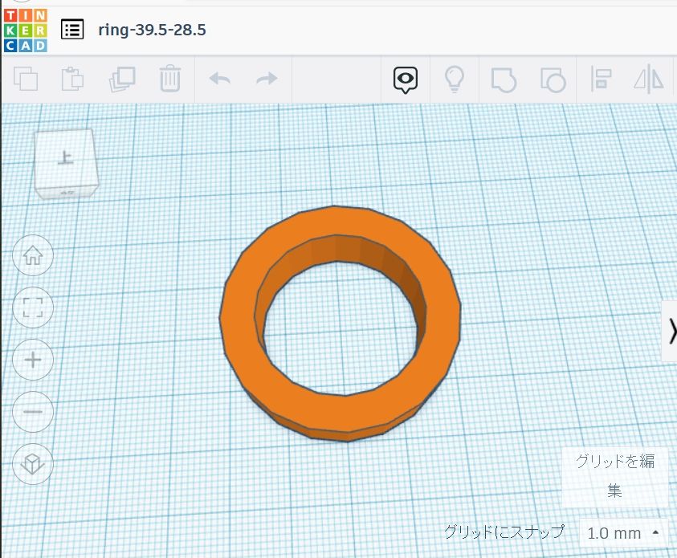Image resolution: width=677 pixels, height=558 pixels.
Task: Open the designs list icon
Action: (x=72, y=31)
